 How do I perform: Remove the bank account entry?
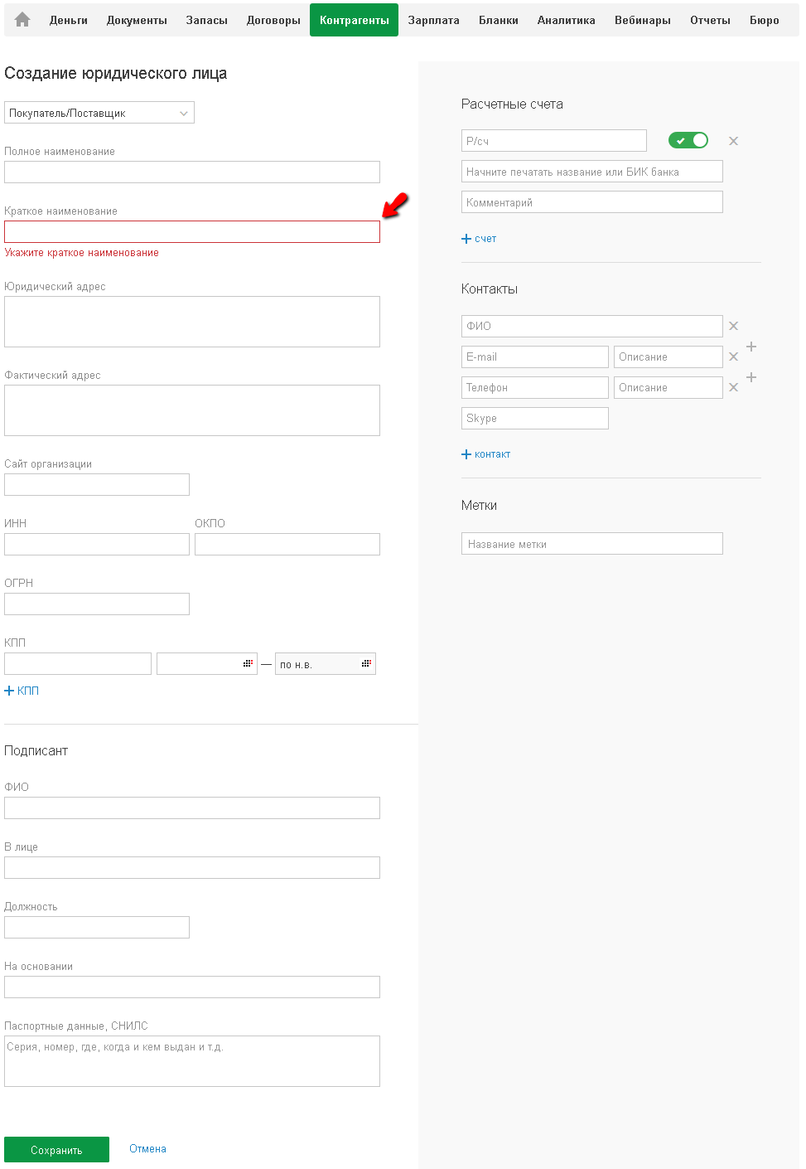(x=733, y=141)
